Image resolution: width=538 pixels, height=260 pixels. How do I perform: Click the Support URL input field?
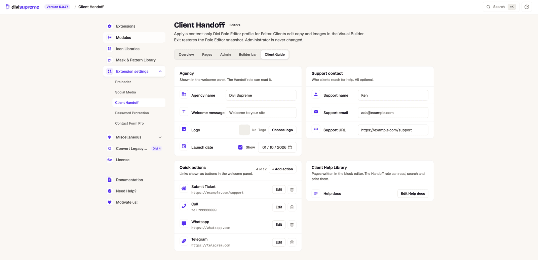(x=393, y=130)
